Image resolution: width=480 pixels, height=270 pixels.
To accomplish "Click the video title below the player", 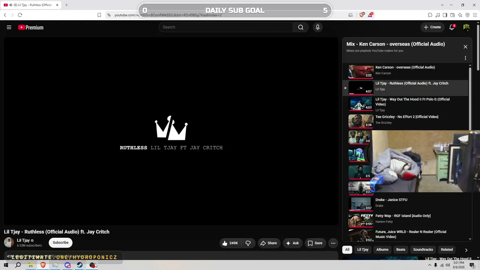I will pos(57,232).
